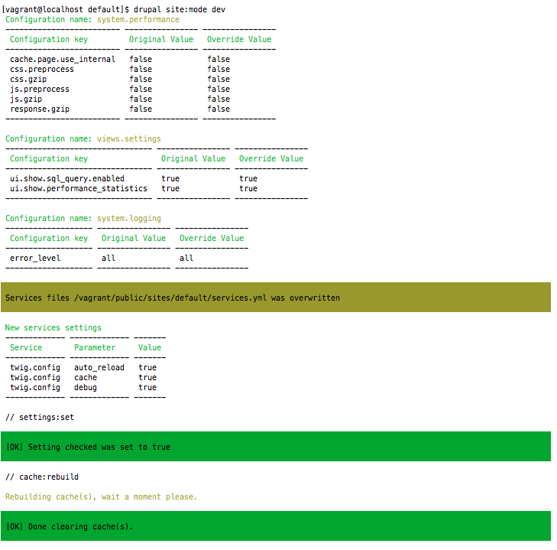Click the 'Value' column header in services table
Image resolution: width=557 pixels, height=550 pixels.
150,347
